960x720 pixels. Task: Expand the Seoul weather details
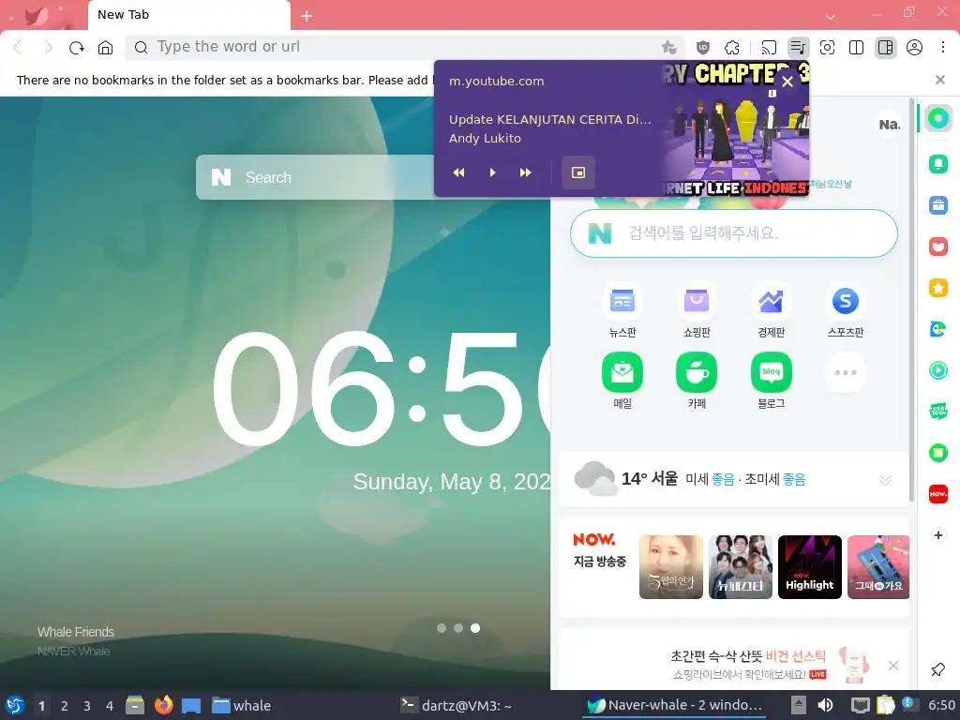885,480
